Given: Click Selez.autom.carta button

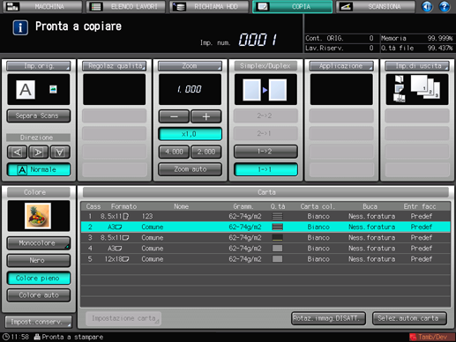Looking at the screenshot, I should [x=409, y=318].
